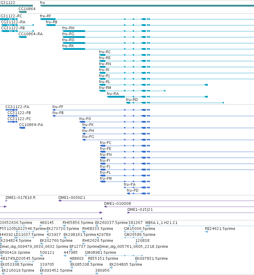Click transcript label "fru-RI"
This screenshot has width=254, height=275.
[x=104, y=70]
